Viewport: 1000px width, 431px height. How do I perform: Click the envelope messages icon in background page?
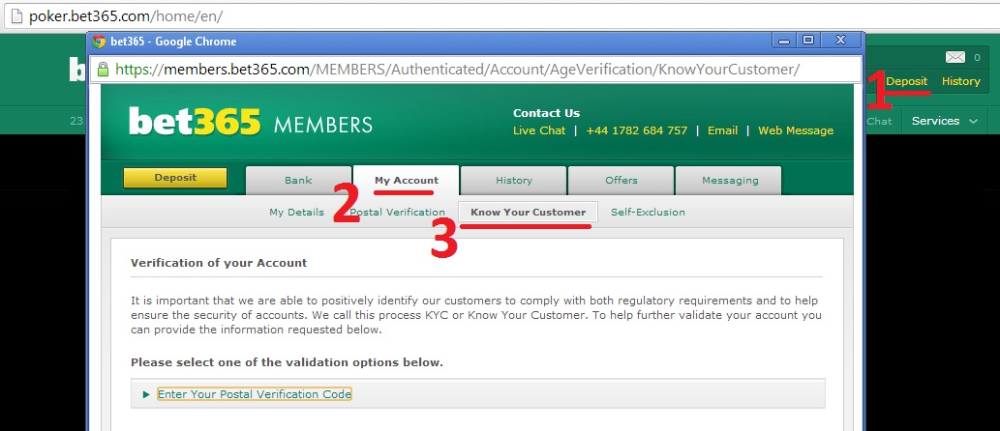[955, 57]
